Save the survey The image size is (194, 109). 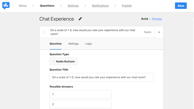click(181, 6)
